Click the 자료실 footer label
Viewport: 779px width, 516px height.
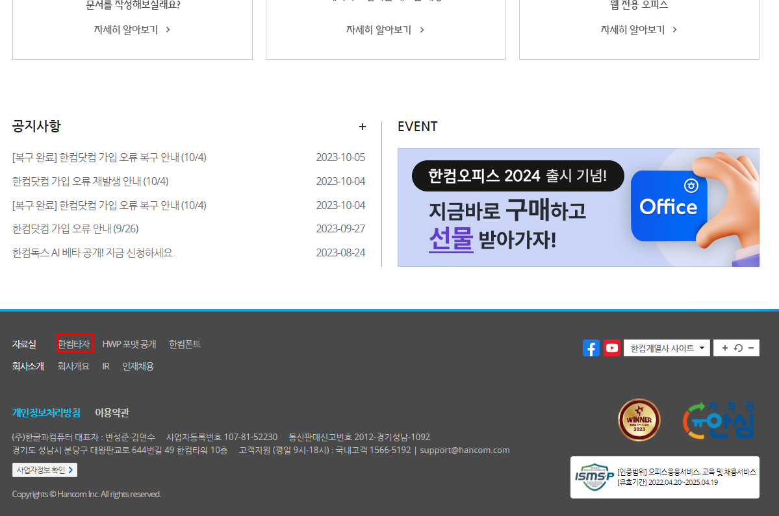24,344
